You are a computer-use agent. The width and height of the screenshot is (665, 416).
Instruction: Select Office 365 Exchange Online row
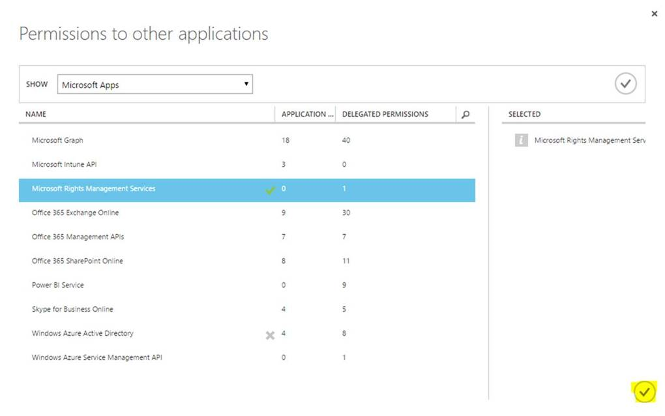(247, 213)
